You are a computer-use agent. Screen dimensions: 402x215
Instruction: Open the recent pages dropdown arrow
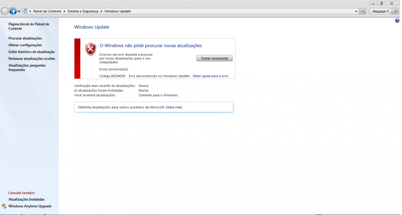pos(19,11)
